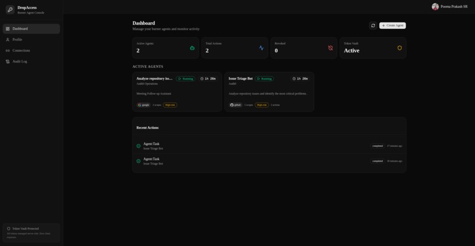Click the google provider chip
The width and height of the screenshot is (475, 246).
(x=144, y=105)
